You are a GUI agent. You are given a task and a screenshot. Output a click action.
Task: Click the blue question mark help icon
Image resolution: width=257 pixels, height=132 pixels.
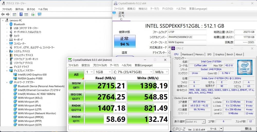pyautogui.click(x=21, y=14)
